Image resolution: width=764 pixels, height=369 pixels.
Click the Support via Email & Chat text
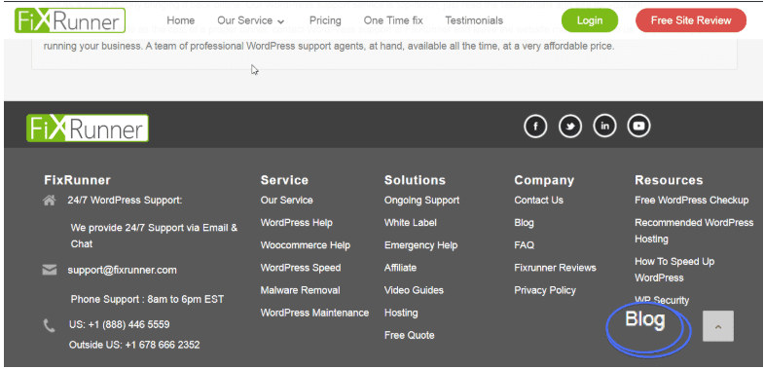[x=154, y=236]
